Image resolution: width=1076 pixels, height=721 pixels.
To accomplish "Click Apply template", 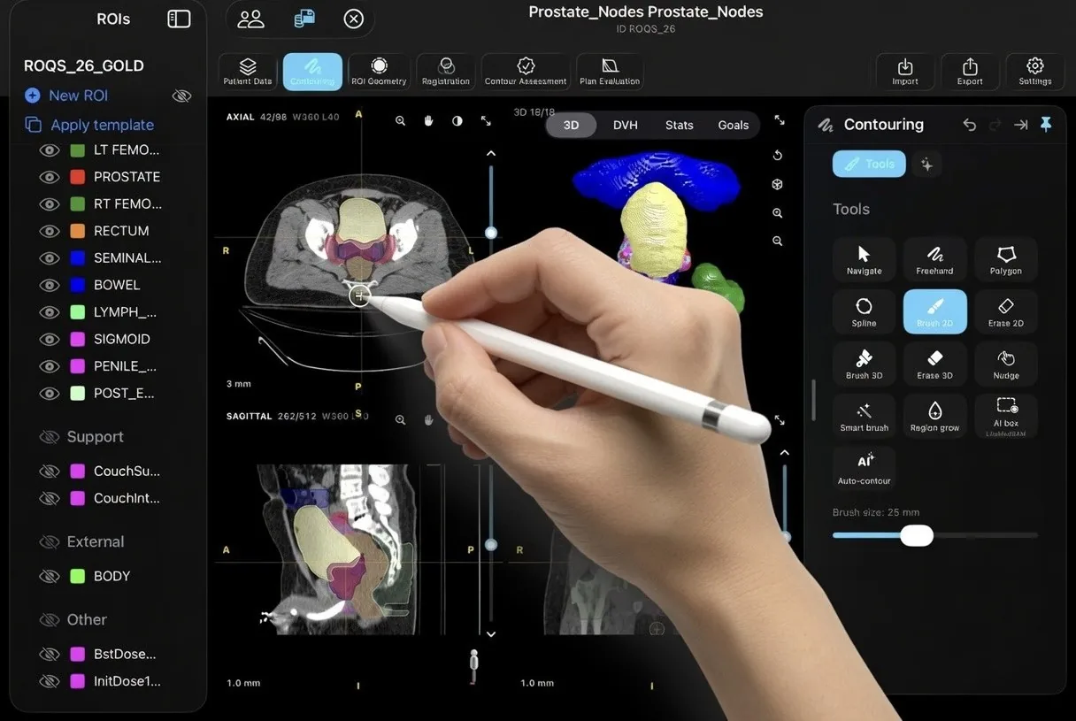I will click(x=89, y=125).
